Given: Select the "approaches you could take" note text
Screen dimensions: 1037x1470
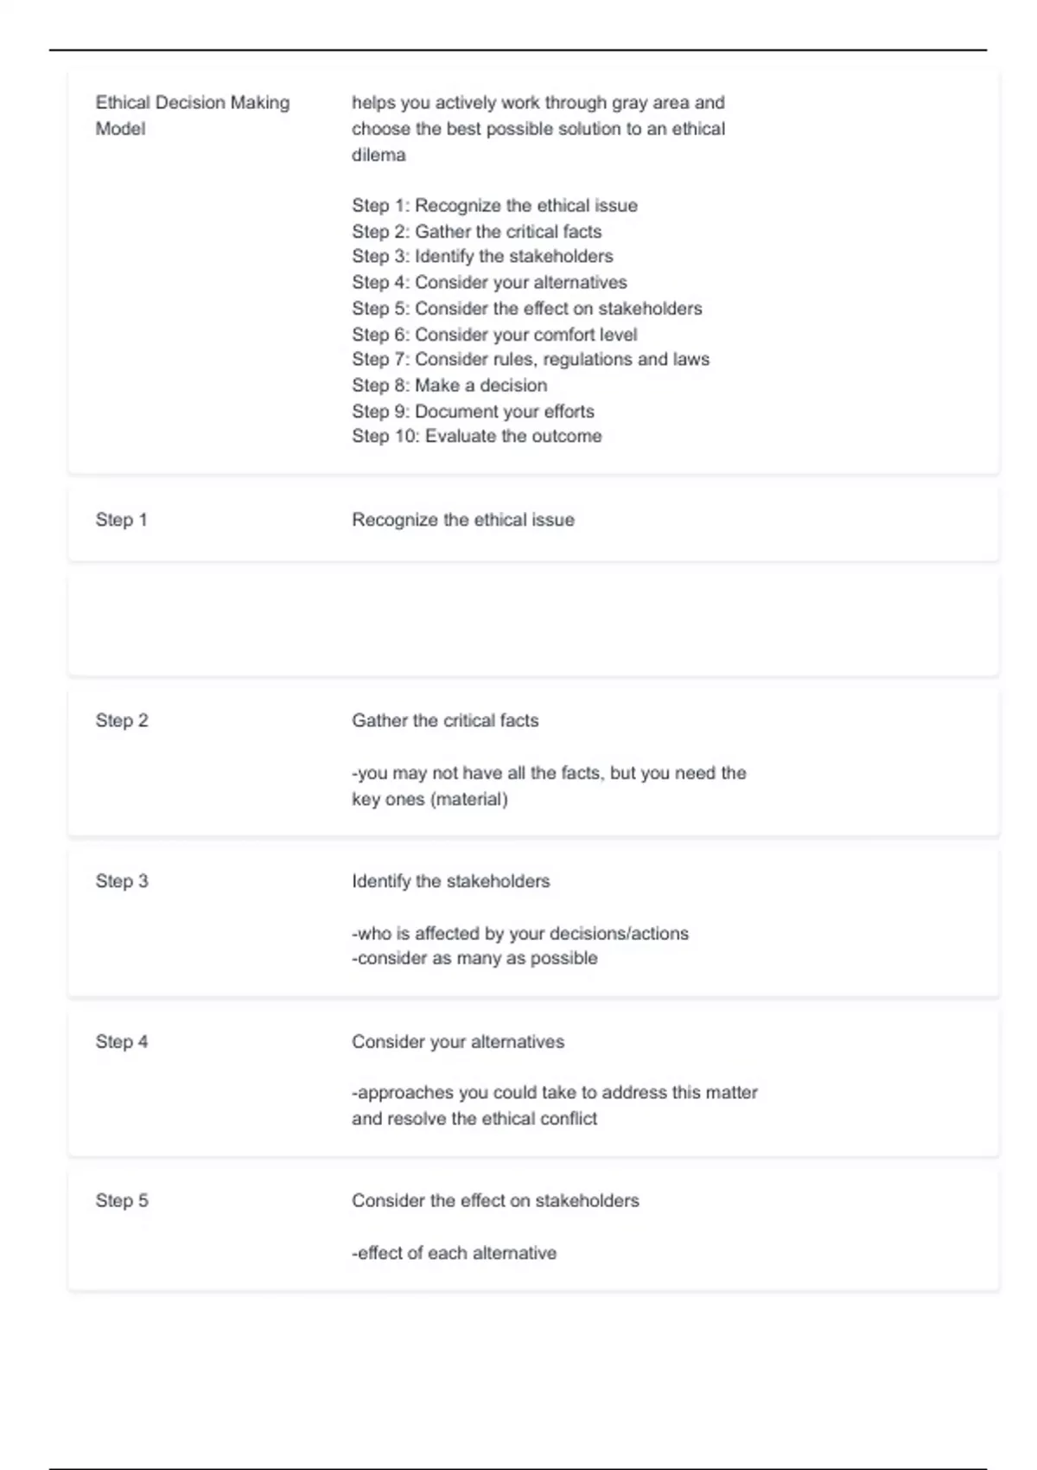Looking at the screenshot, I should click(554, 1105).
